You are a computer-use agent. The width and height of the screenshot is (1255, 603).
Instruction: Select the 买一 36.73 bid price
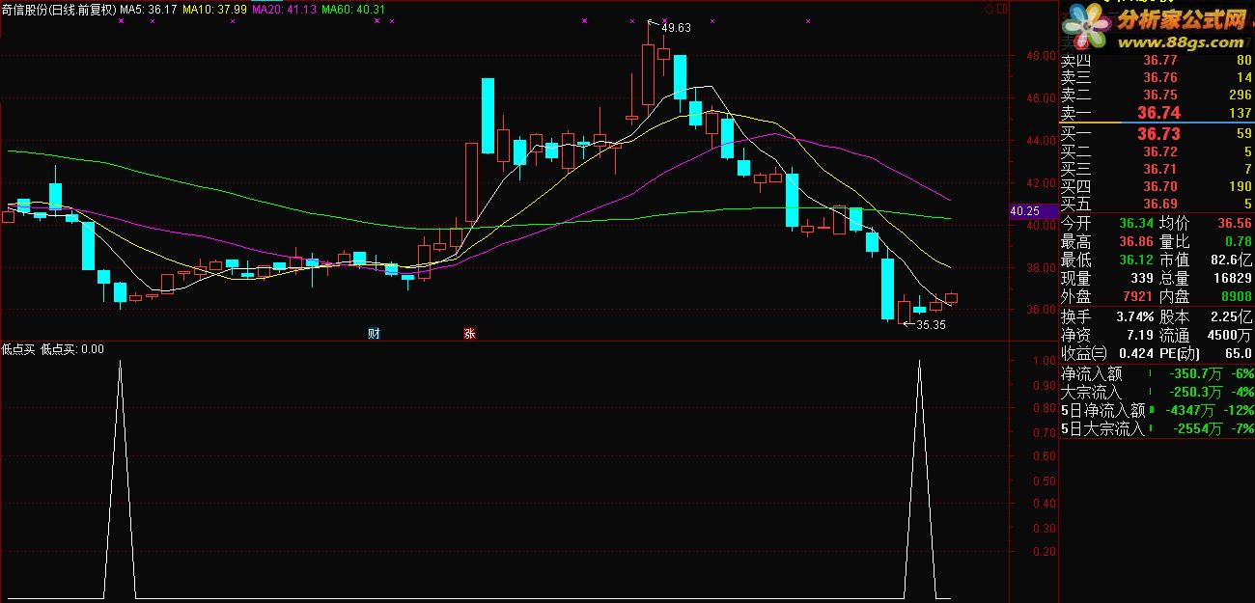(1157, 134)
